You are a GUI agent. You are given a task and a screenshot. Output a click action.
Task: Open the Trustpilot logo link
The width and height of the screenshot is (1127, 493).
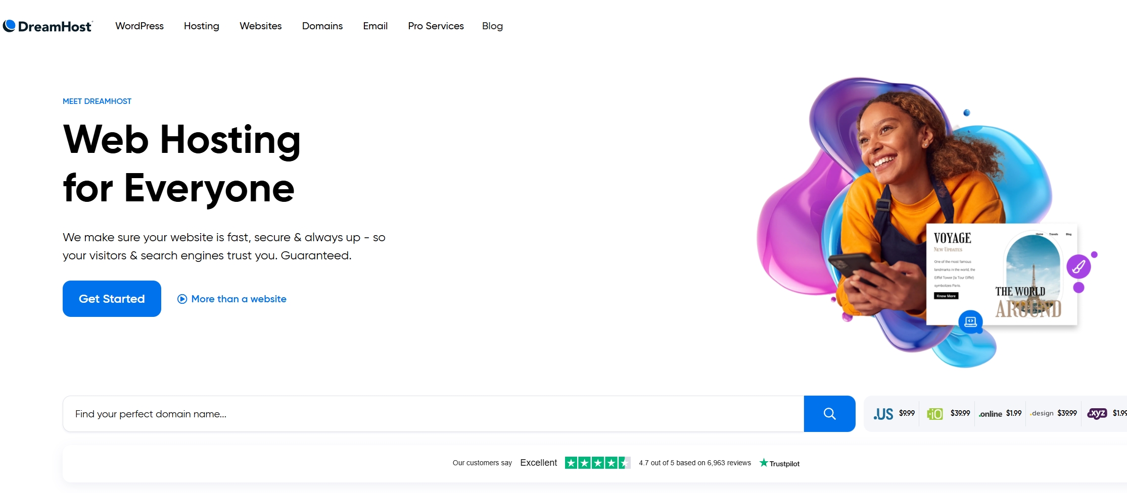pos(779,463)
